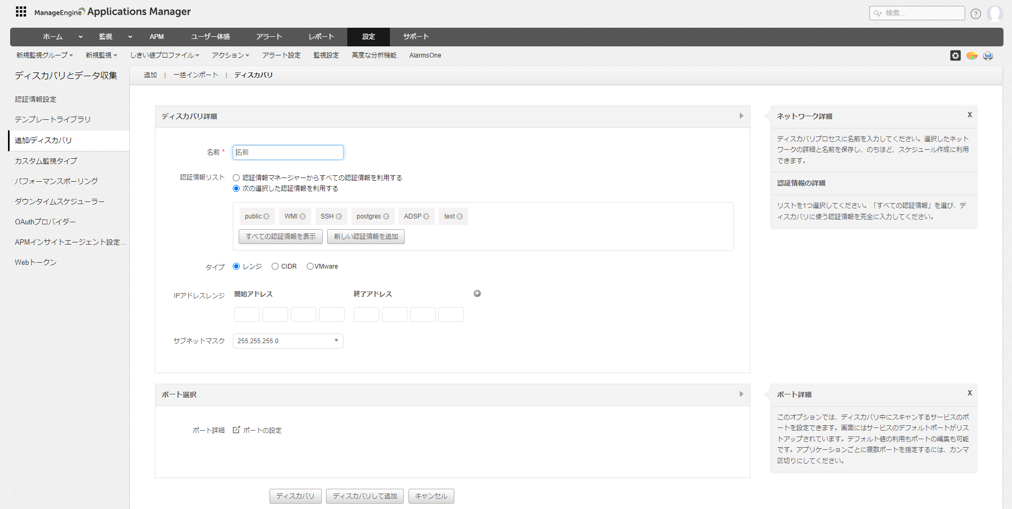Image resolution: width=1012 pixels, height=509 pixels.
Task: Select the CIDR type radio button
Action: pyautogui.click(x=275, y=266)
